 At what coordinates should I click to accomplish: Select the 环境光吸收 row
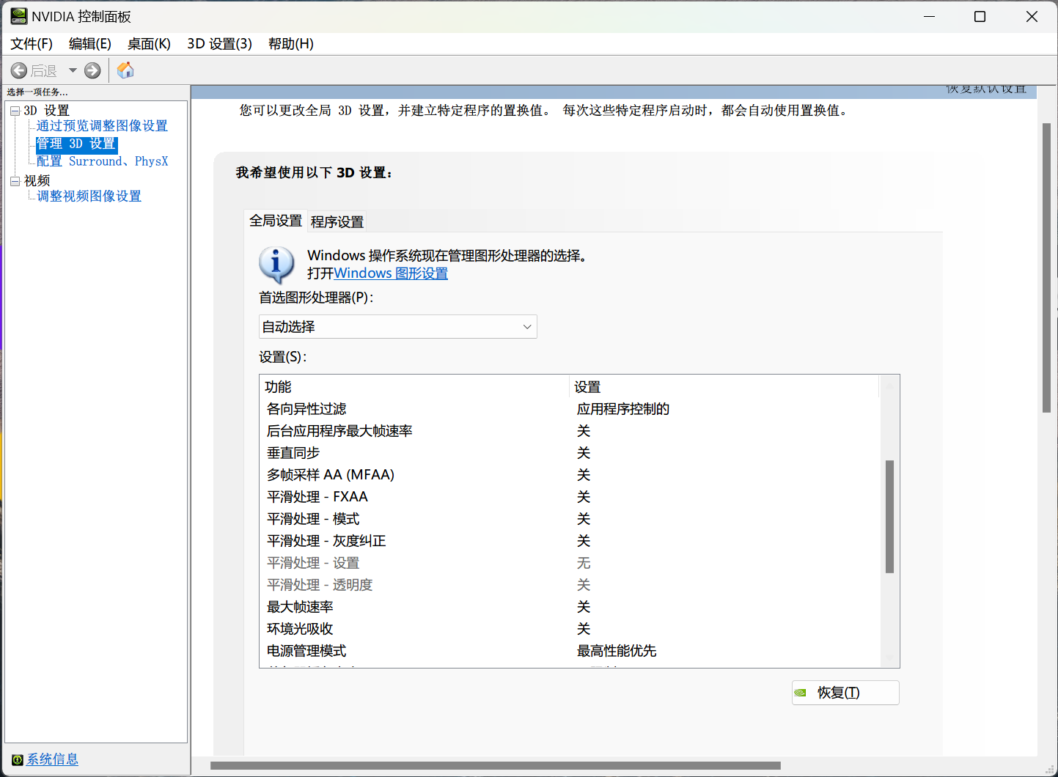(x=569, y=629)
